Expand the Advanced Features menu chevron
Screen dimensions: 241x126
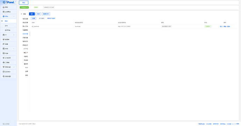[14, 67]
